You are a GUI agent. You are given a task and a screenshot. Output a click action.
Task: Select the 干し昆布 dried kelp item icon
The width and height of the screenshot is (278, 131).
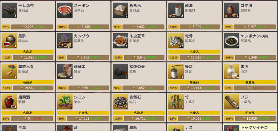click(x=9, y=10)
